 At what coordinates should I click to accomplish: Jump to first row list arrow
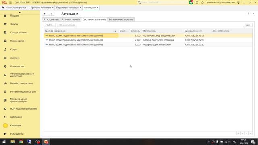point(239,133)
